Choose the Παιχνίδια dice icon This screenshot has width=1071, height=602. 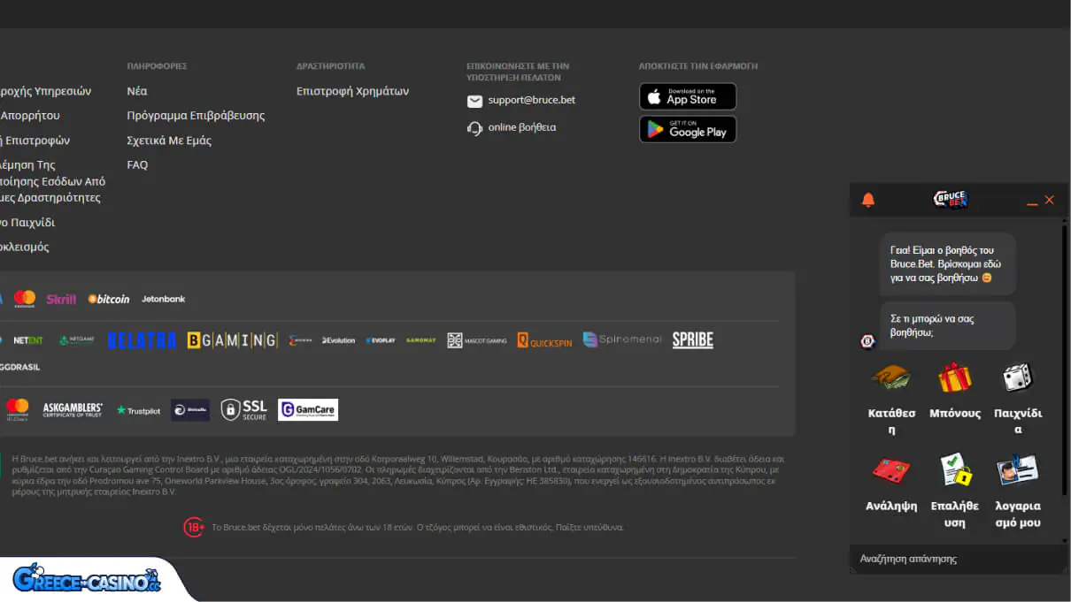tap(1017, 378)
